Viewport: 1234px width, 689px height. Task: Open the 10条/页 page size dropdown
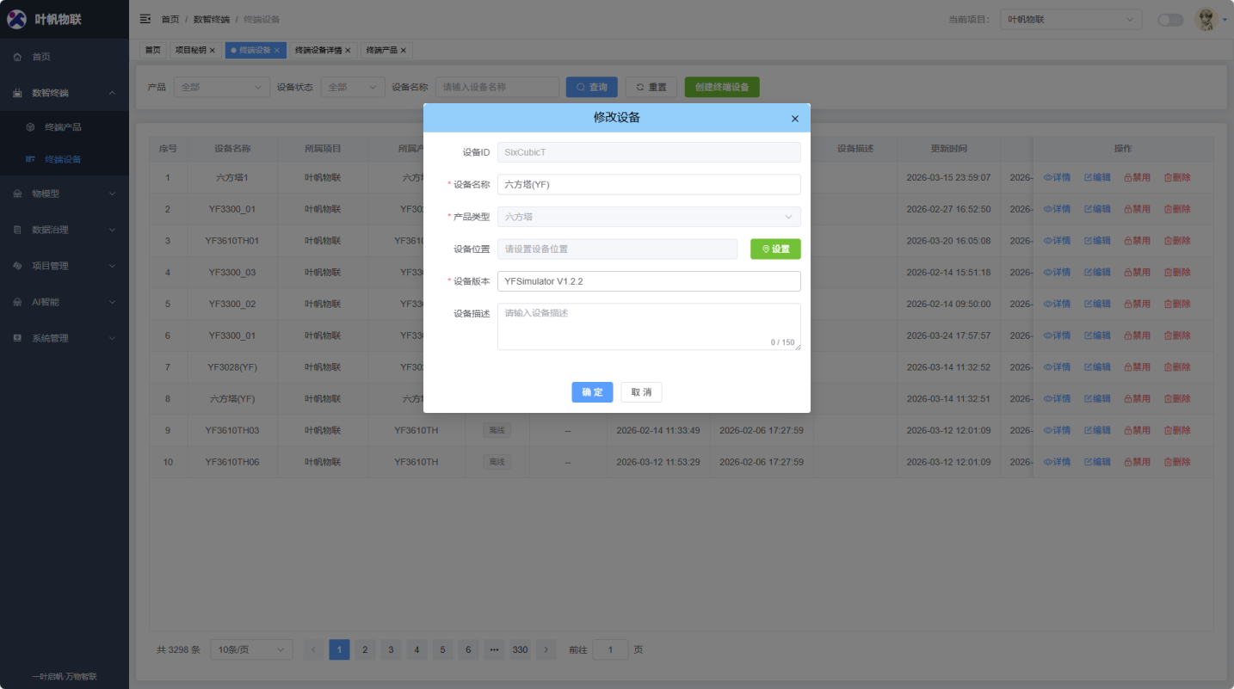[251, 650]
